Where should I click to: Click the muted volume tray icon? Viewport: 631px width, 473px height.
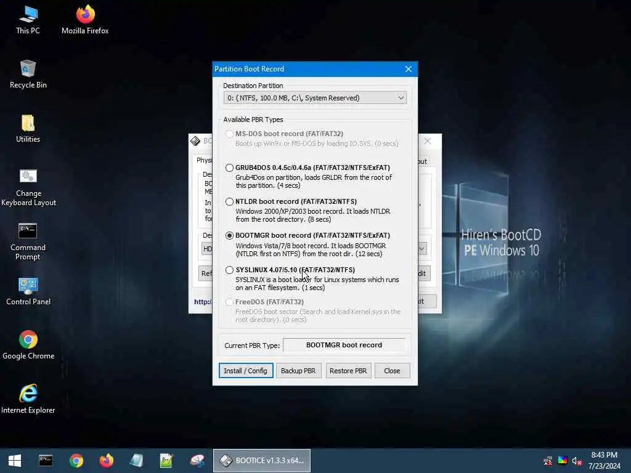point(577,461)
